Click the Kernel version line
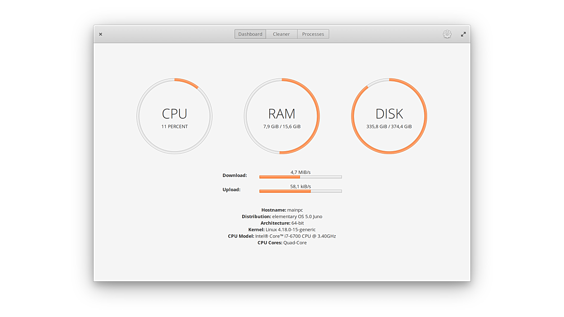 [x=282, y=230]
